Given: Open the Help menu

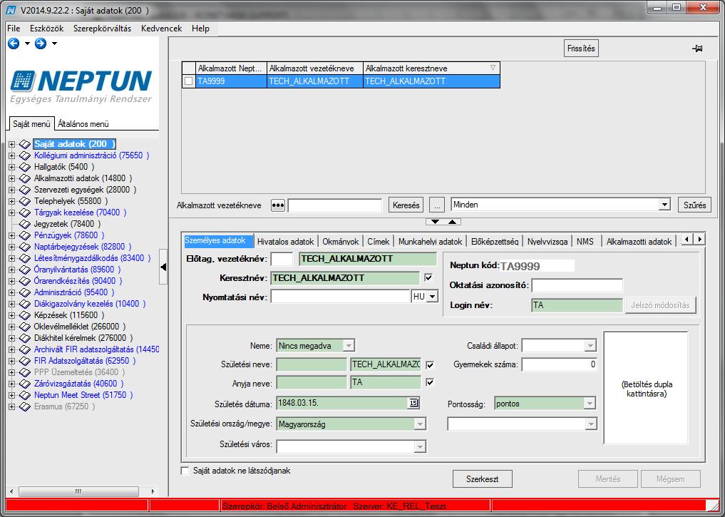Looking at the screenshot, I should click(x=200, y=29).
